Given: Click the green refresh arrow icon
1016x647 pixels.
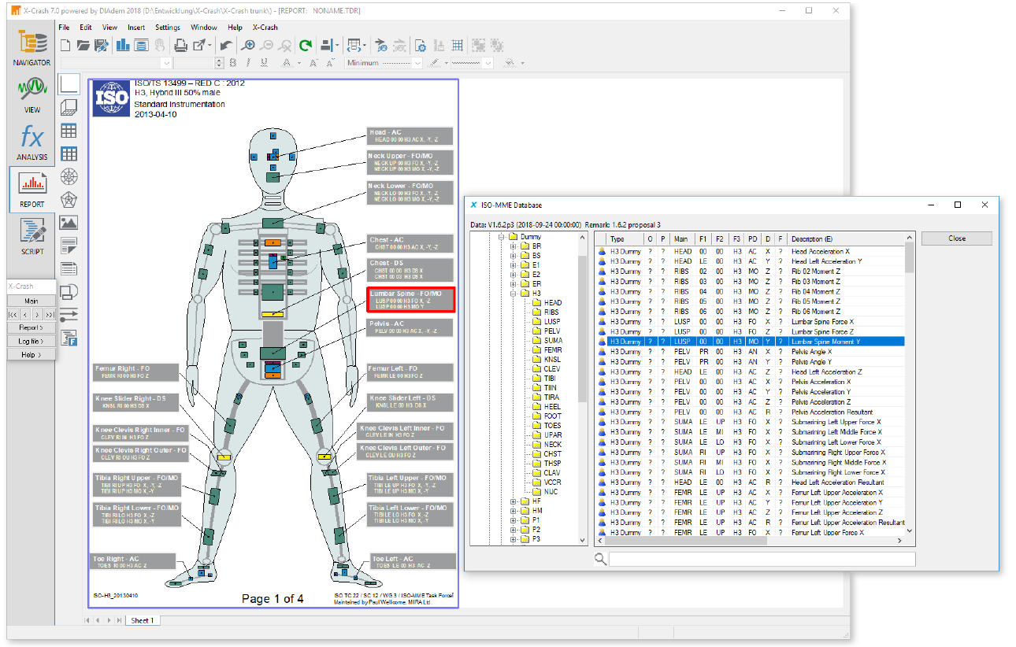Looking at the screenshot, I should point(305,45).
